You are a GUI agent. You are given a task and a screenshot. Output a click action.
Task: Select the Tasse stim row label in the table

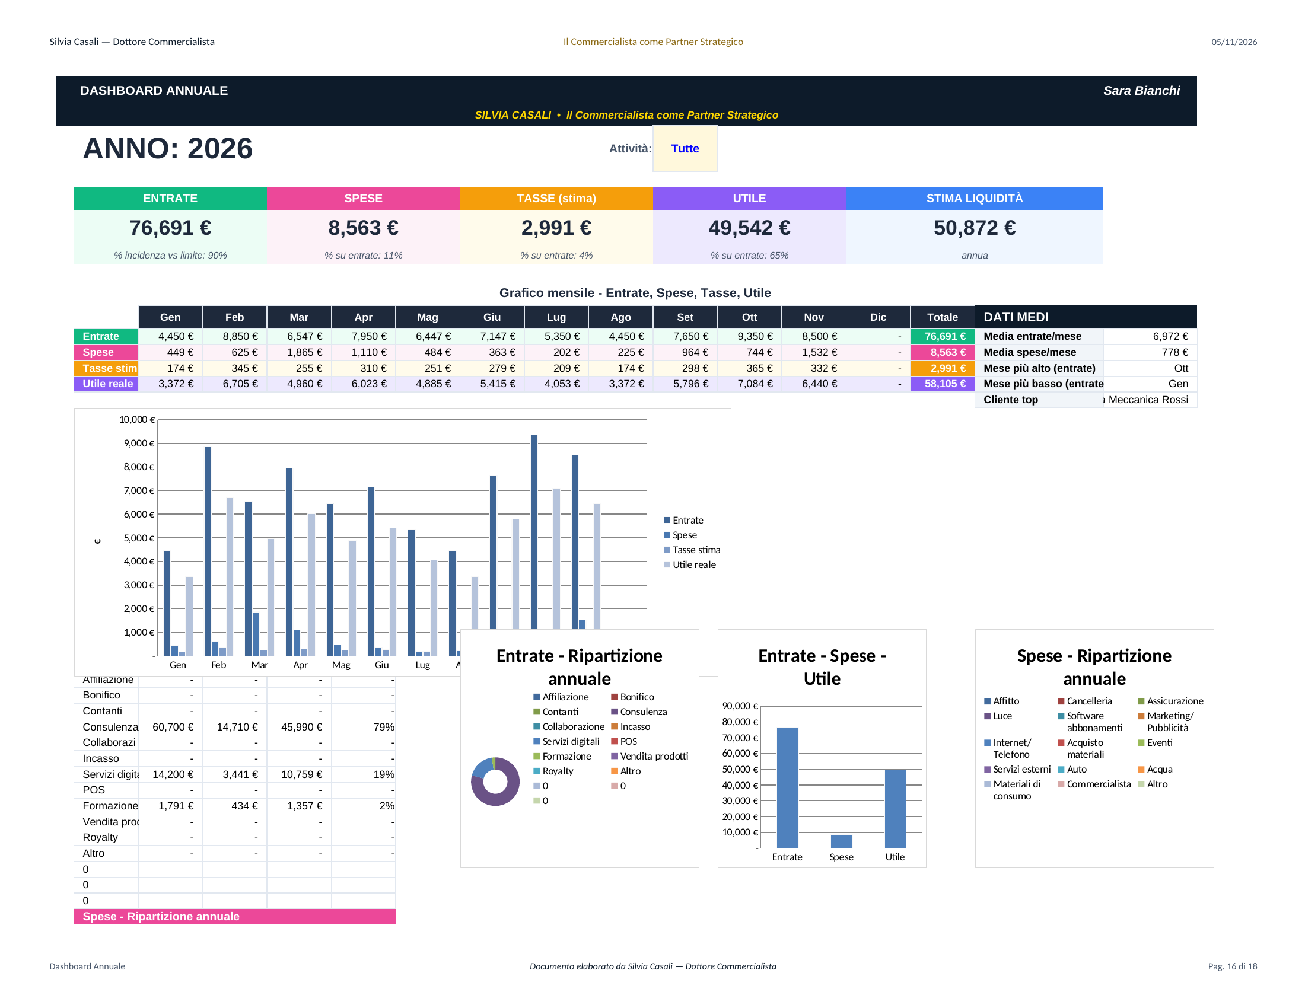tap(106, 368)
